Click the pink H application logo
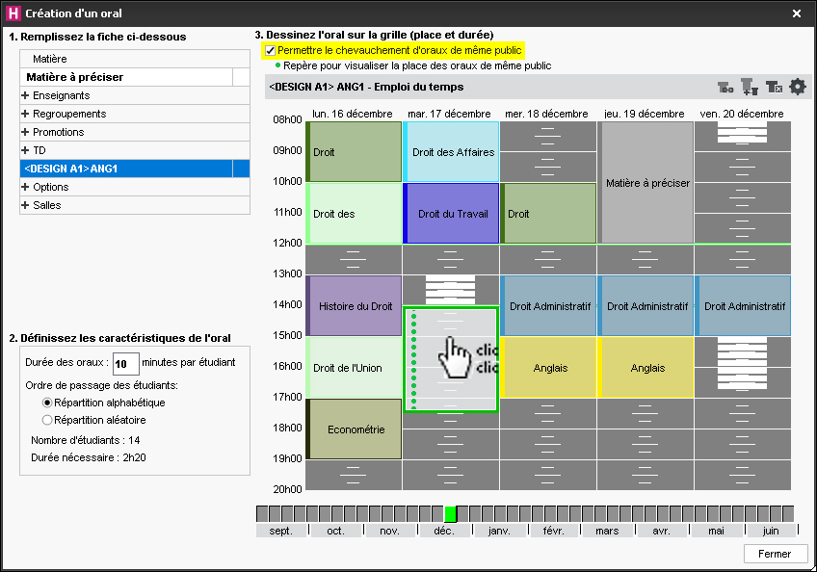817x572 pixels. pos(13,13)
